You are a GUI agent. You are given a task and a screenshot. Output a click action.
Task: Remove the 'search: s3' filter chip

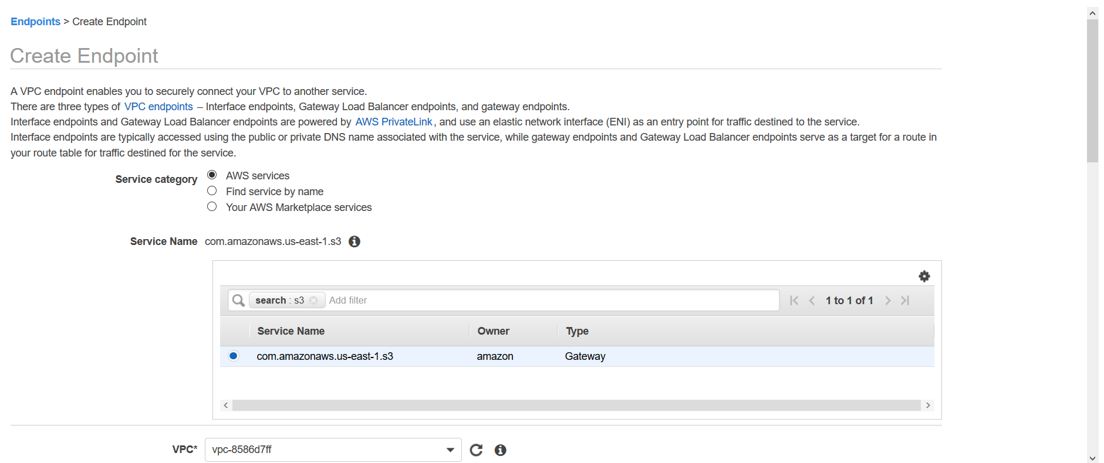[x=313, y=300]
